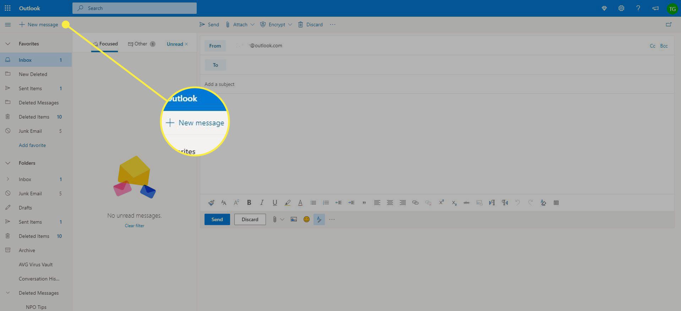681x311 pixels.
Task: Click Encrypt in the command bar
Action: point(273,24)
